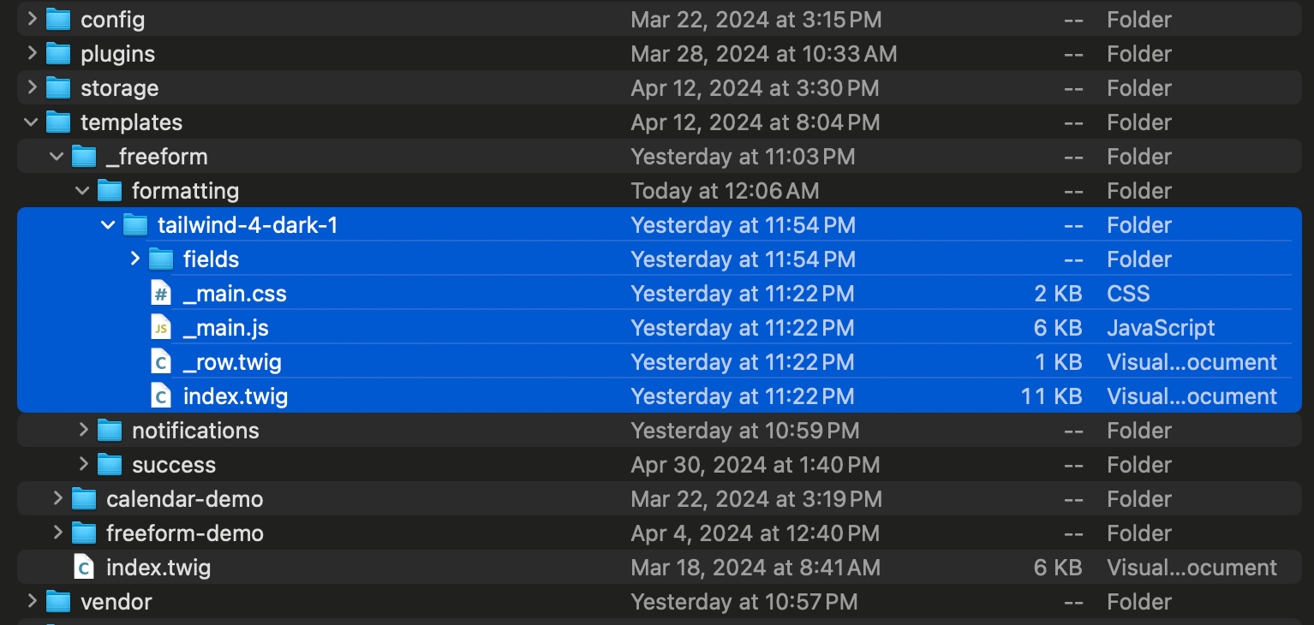
Task: Click the _row.twig file icon
Action: (160, 362)
